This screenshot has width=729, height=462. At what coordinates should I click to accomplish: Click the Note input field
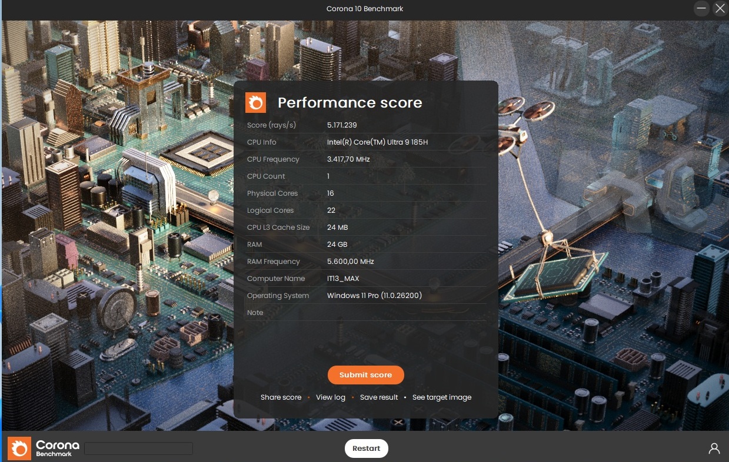click(406, 313)
